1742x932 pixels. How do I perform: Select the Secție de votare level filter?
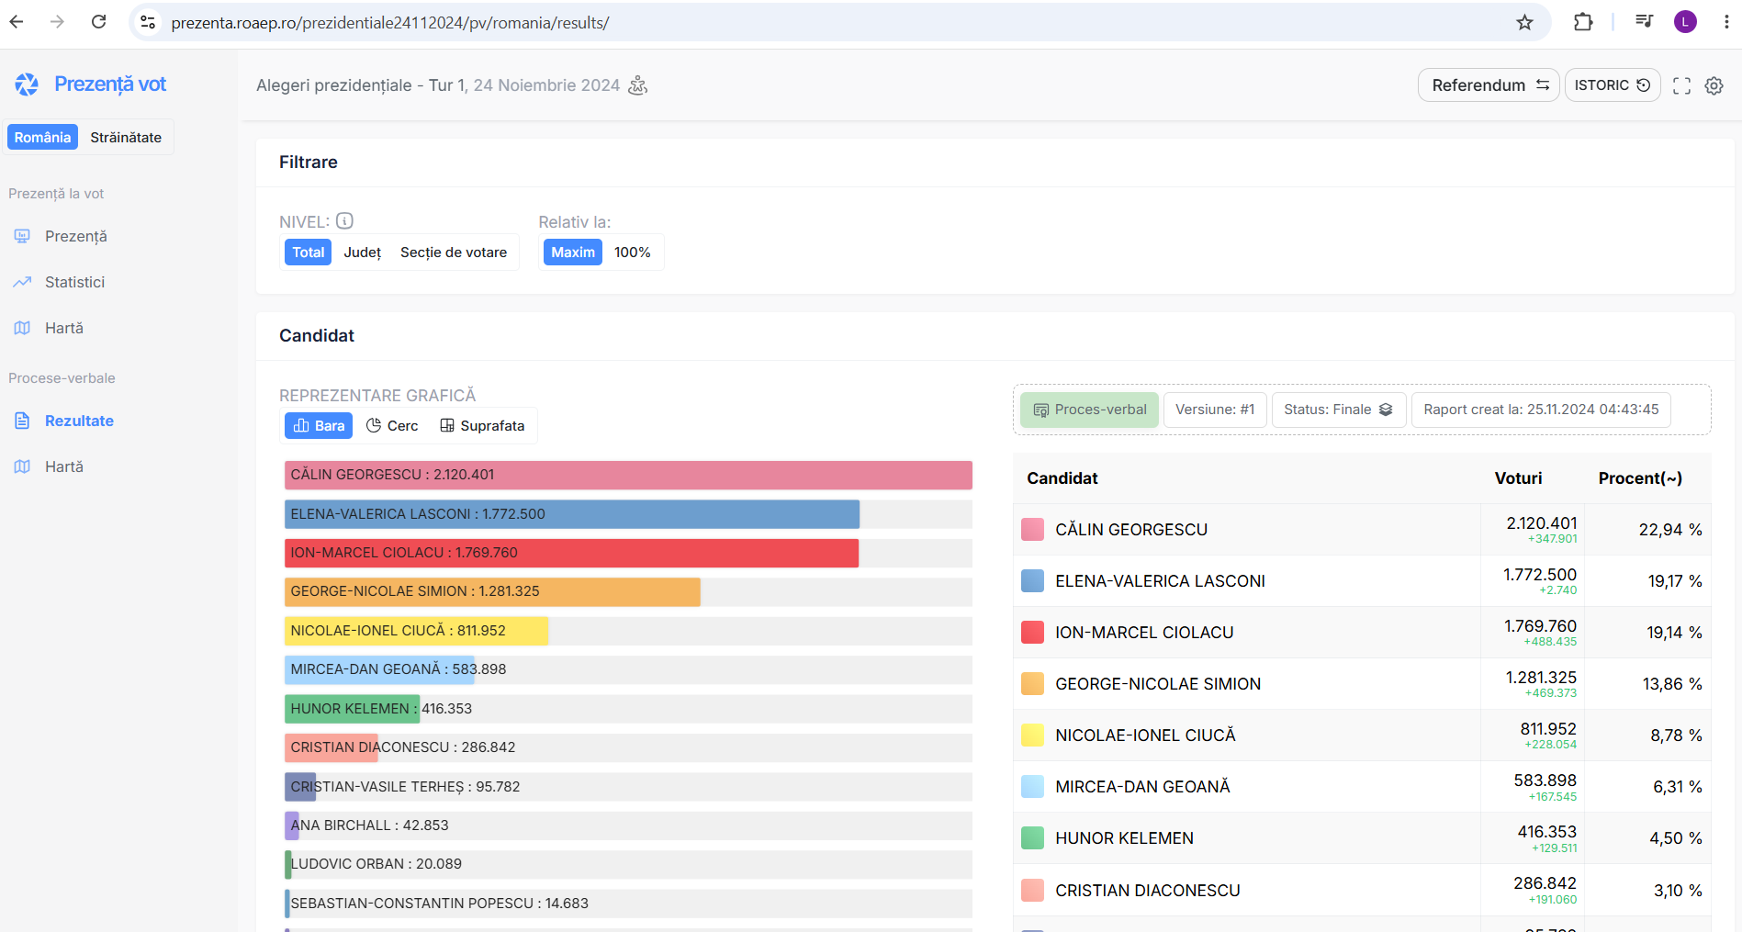tap(454, 253)
